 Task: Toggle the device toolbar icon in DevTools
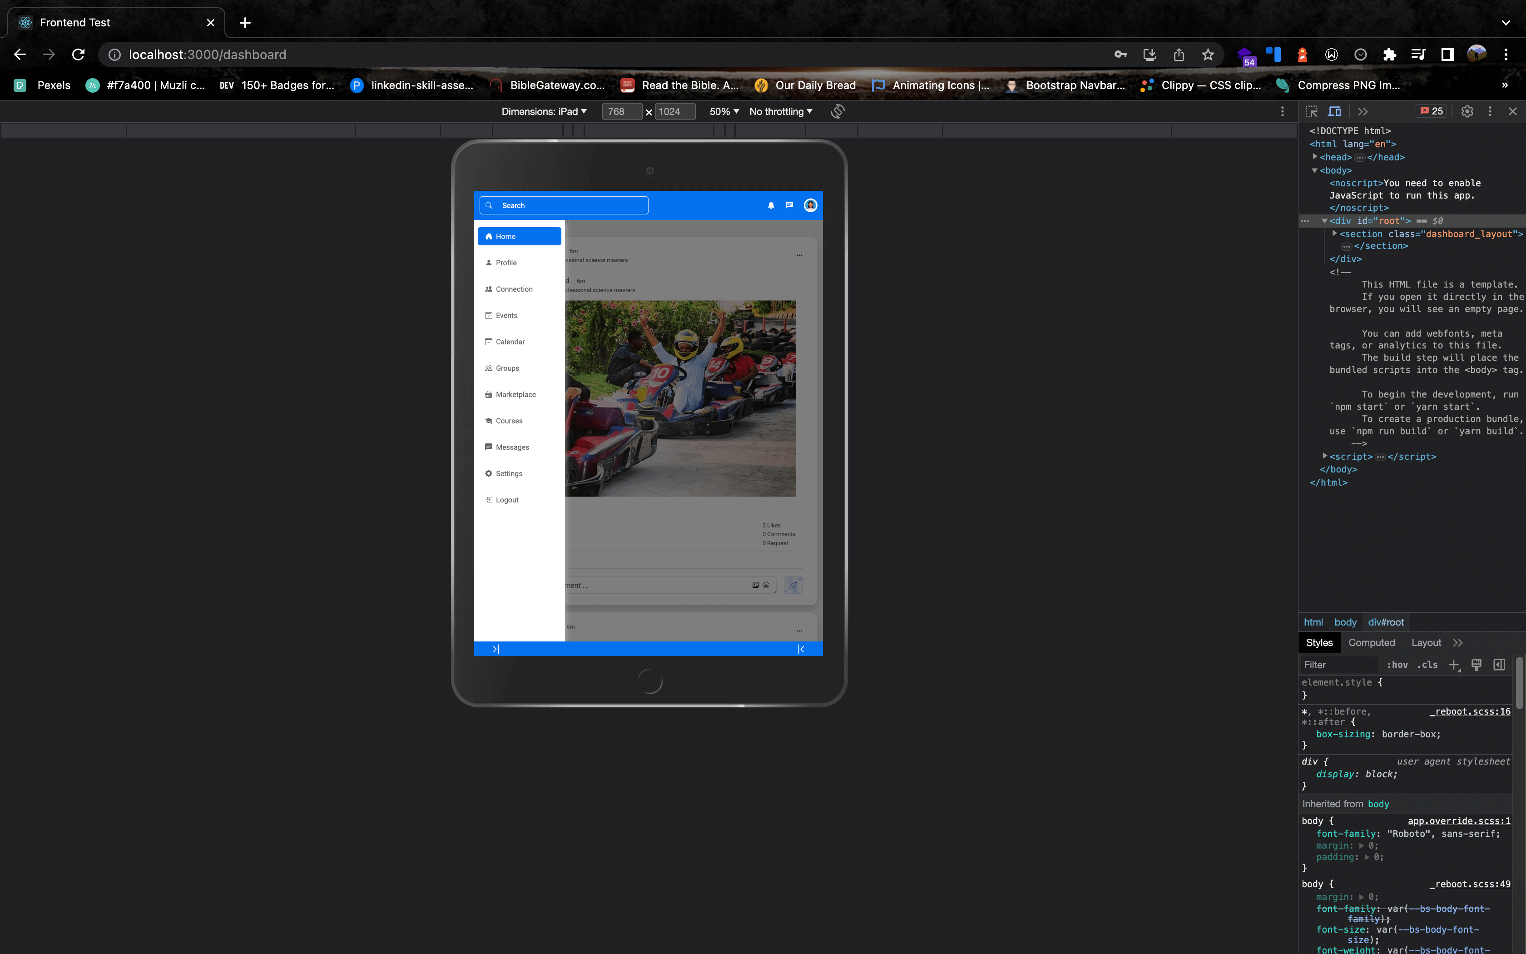click(x=1334, y=111)
